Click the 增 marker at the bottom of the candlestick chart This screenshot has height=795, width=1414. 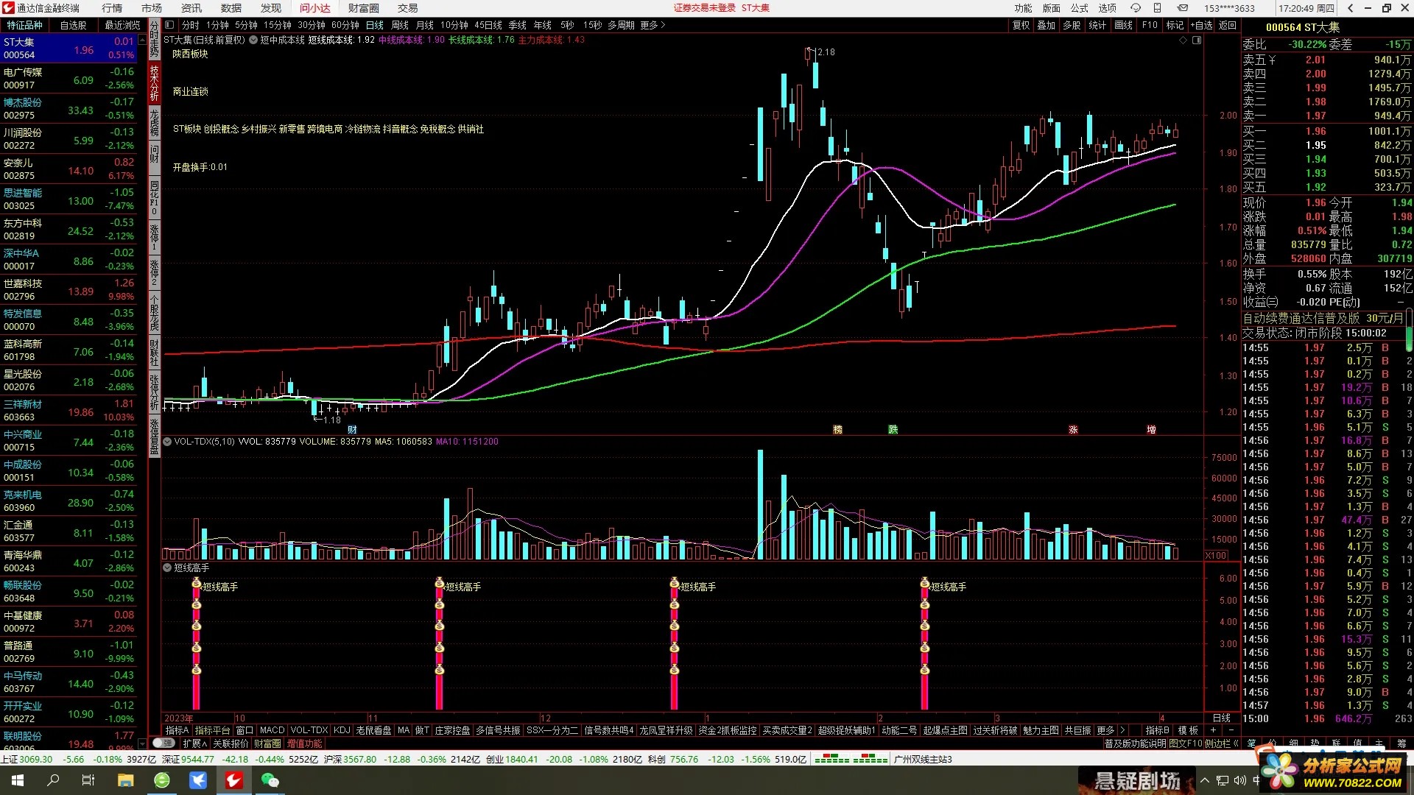tap(1151, 430)
